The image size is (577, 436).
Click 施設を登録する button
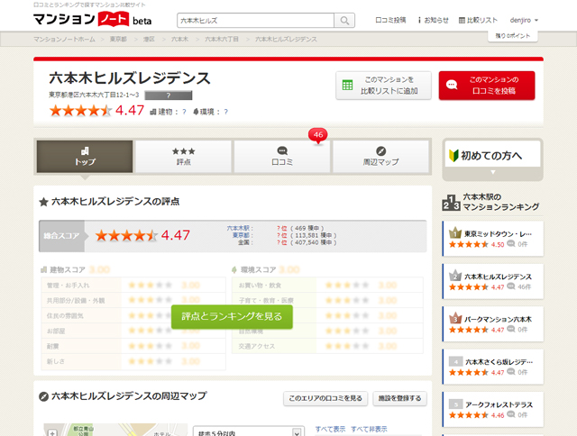tap(399, 398)
